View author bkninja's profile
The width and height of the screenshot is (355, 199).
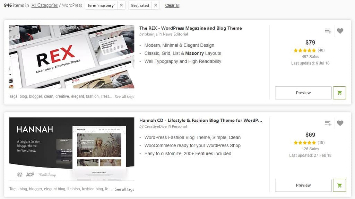click(151, 34)
